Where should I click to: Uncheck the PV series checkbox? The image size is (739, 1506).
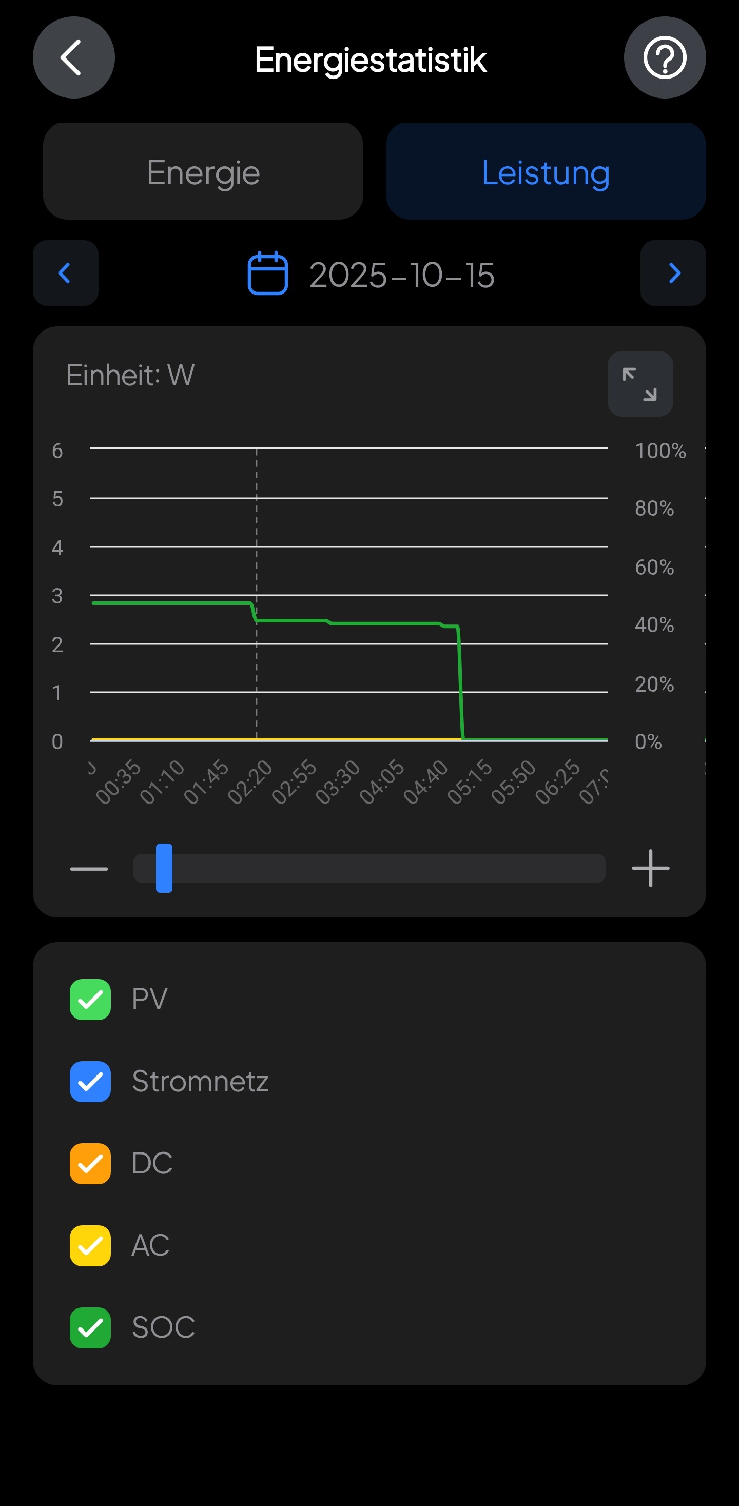[x=91, y=1000]
